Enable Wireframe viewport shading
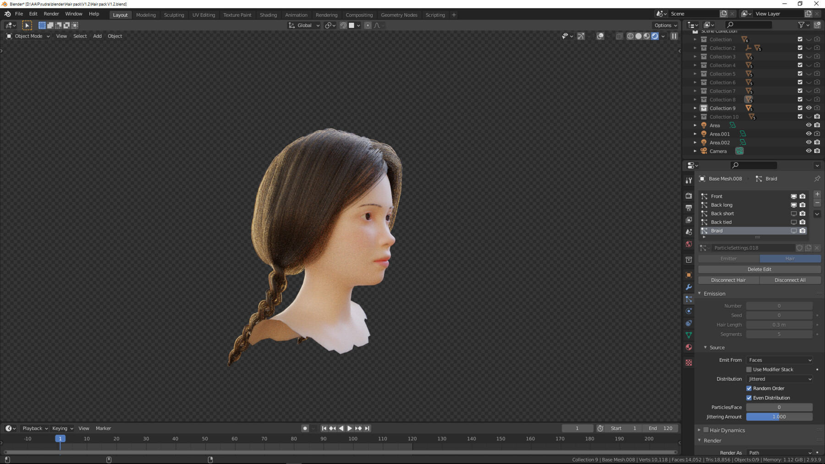This screenshot has width=825, height=464. pyautogui.click(x=631, y=36)
